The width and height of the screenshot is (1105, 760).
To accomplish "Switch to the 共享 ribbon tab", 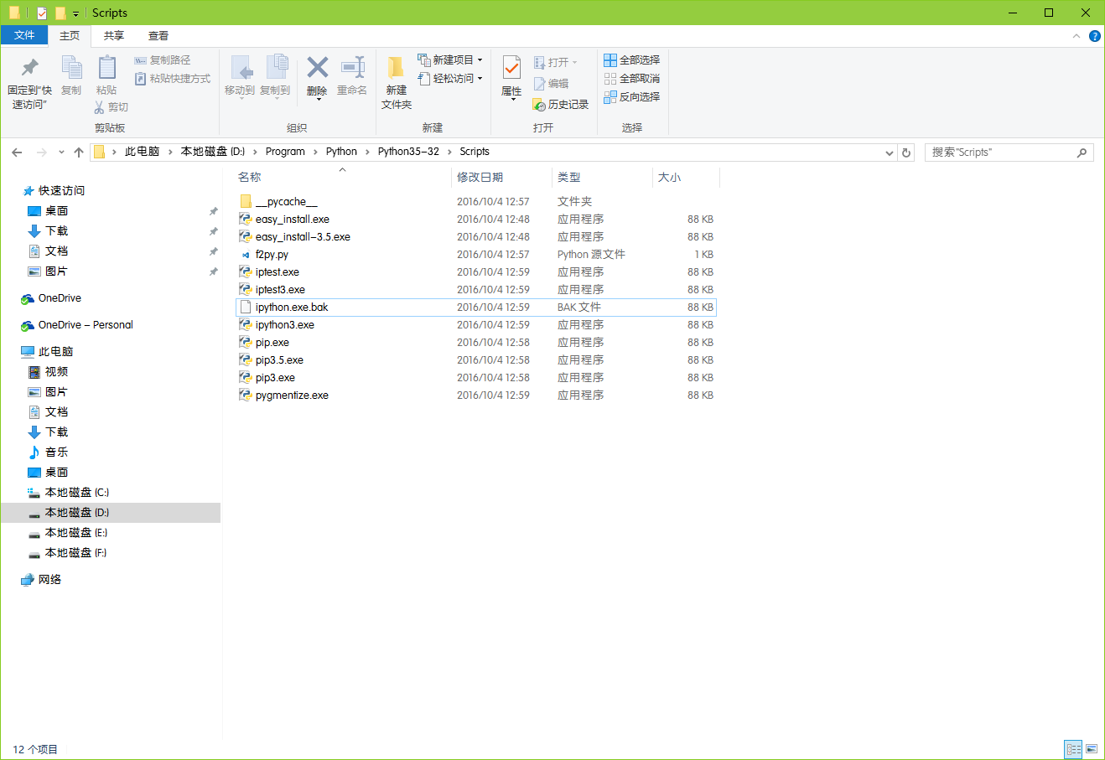I will [x=114, y=36].
